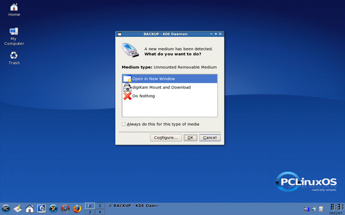This screenshot has height=215, width=345.
Task: Launch the Synaptic package manager icon in the panel
Action: point(65,209)
